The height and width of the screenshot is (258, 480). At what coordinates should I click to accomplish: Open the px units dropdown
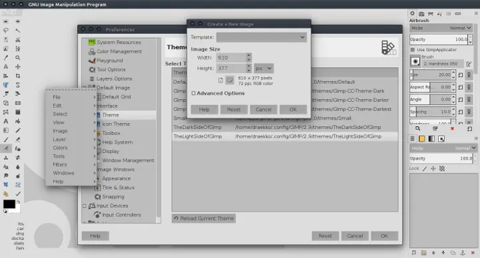[263, 68]
